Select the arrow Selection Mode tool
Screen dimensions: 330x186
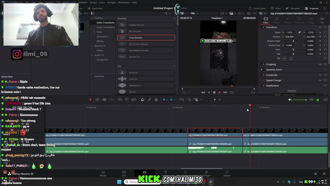click(x=90, y=100)
